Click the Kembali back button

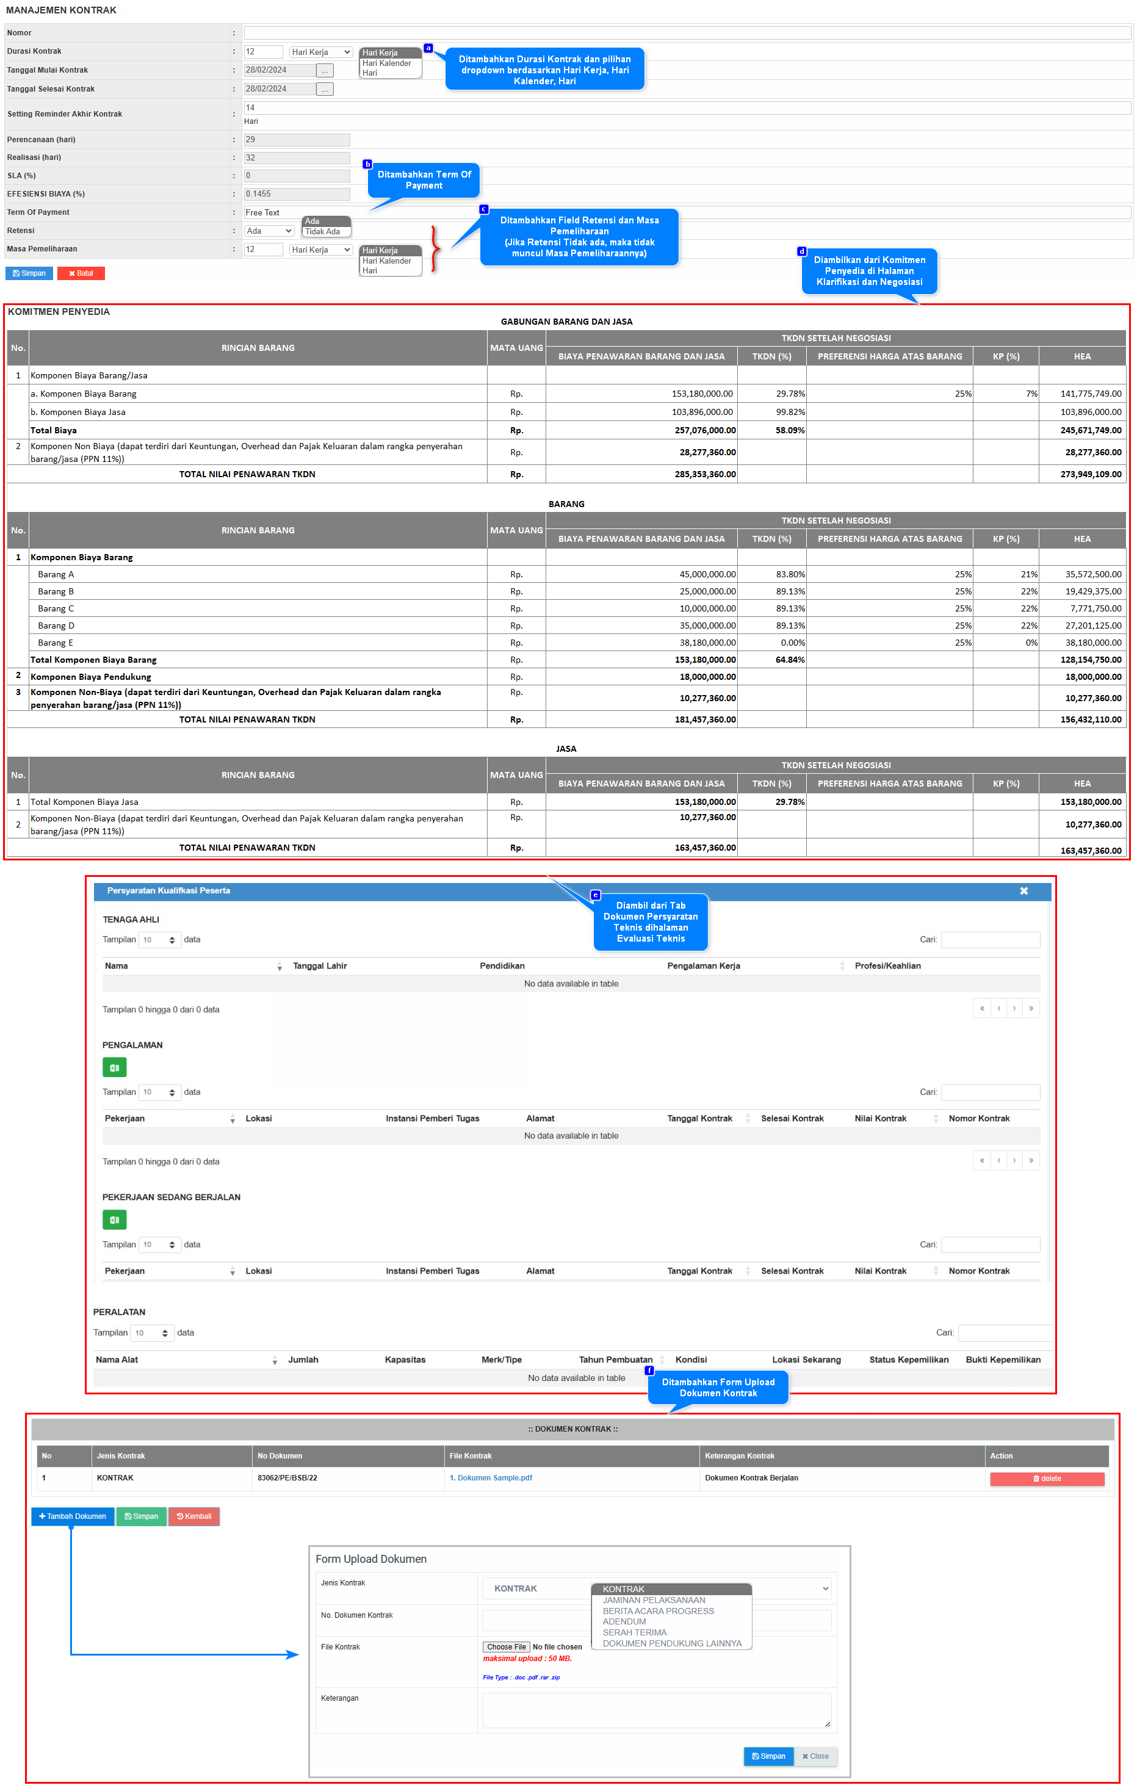click(194, 1516)
